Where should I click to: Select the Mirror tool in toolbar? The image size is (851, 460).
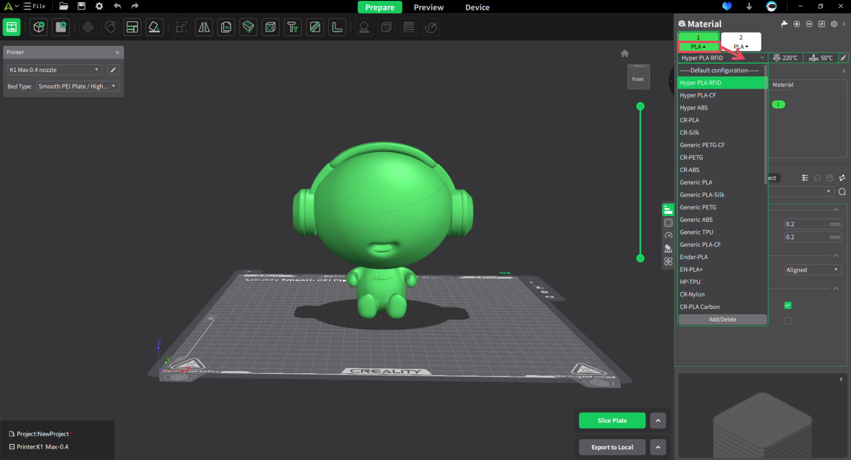[204, 27]
